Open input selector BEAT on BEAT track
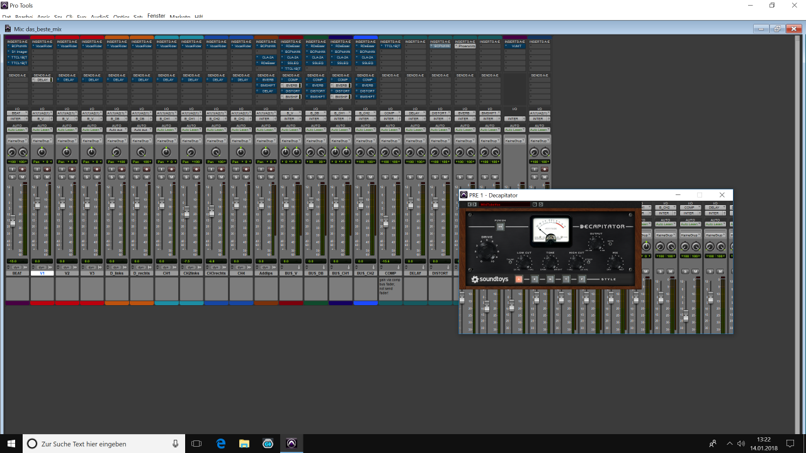Viewport: 806px width, 453px height. click(17, 113)
